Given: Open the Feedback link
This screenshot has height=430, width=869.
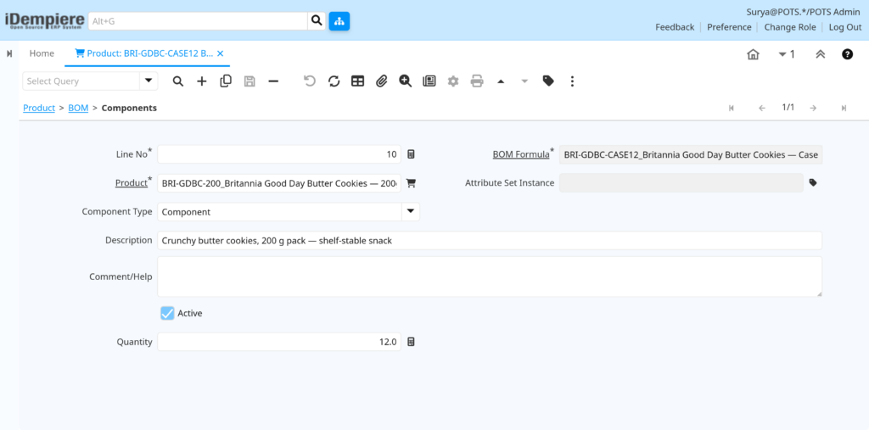Looking at the screenshot, I should point(675,27).
